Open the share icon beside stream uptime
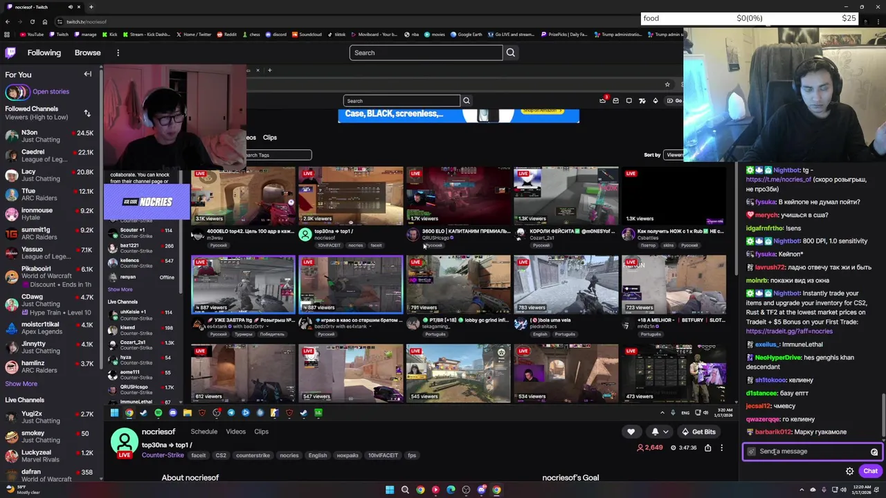Viewport: 886px width, 498px height. [707, 448]
